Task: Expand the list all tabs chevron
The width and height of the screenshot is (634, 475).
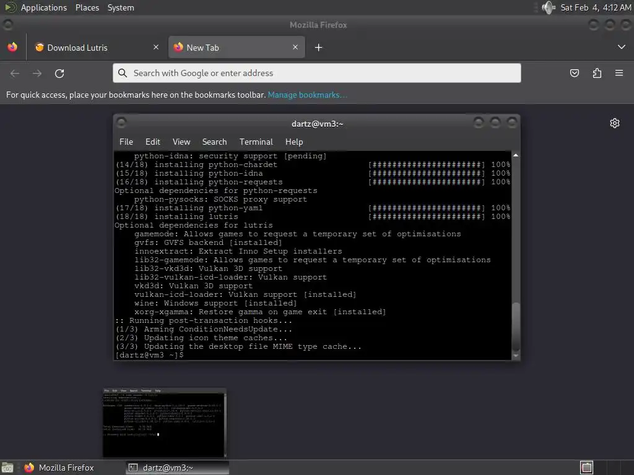Action: (x=622, y=47)
